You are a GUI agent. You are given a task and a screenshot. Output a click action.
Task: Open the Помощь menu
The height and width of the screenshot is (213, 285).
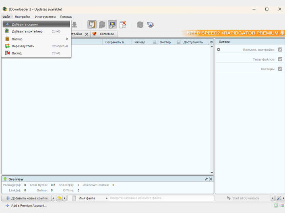(66, 17)
